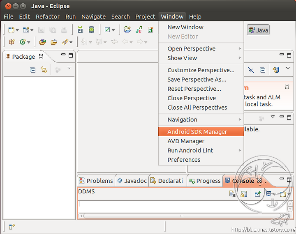Click the New JUnit test icon
Image resolution: width=296 pixels, height=234 pixels.
[139, 30]
